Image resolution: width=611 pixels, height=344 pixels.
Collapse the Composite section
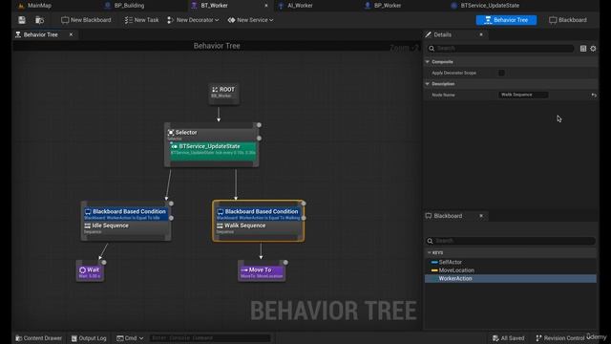click(x=428, y=61)
